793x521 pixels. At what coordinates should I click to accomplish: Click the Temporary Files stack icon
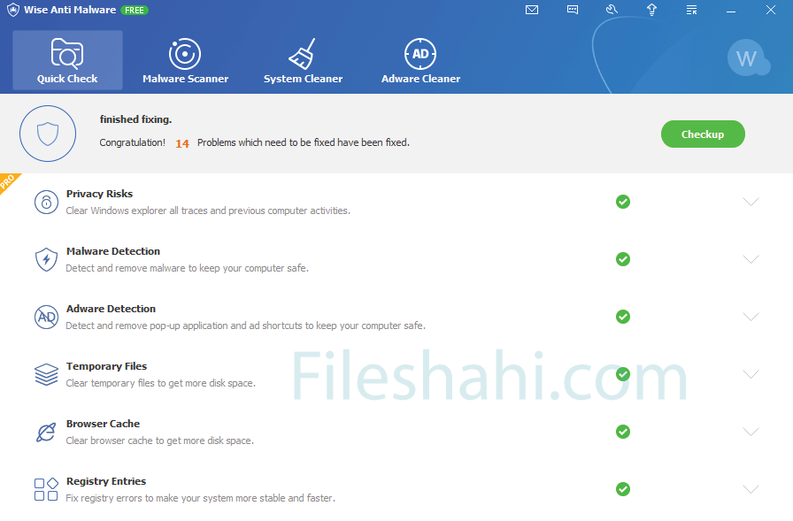coord(47,374)
